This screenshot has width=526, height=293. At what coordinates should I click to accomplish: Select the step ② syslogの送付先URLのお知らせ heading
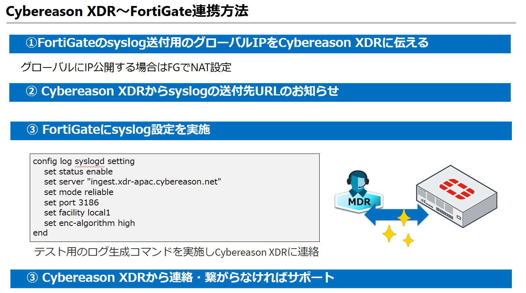point(260,92)
